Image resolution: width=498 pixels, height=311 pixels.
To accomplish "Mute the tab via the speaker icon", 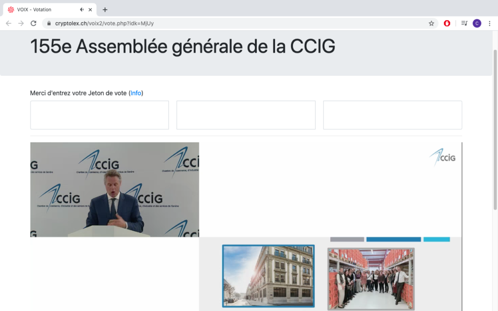I will 82,10.
